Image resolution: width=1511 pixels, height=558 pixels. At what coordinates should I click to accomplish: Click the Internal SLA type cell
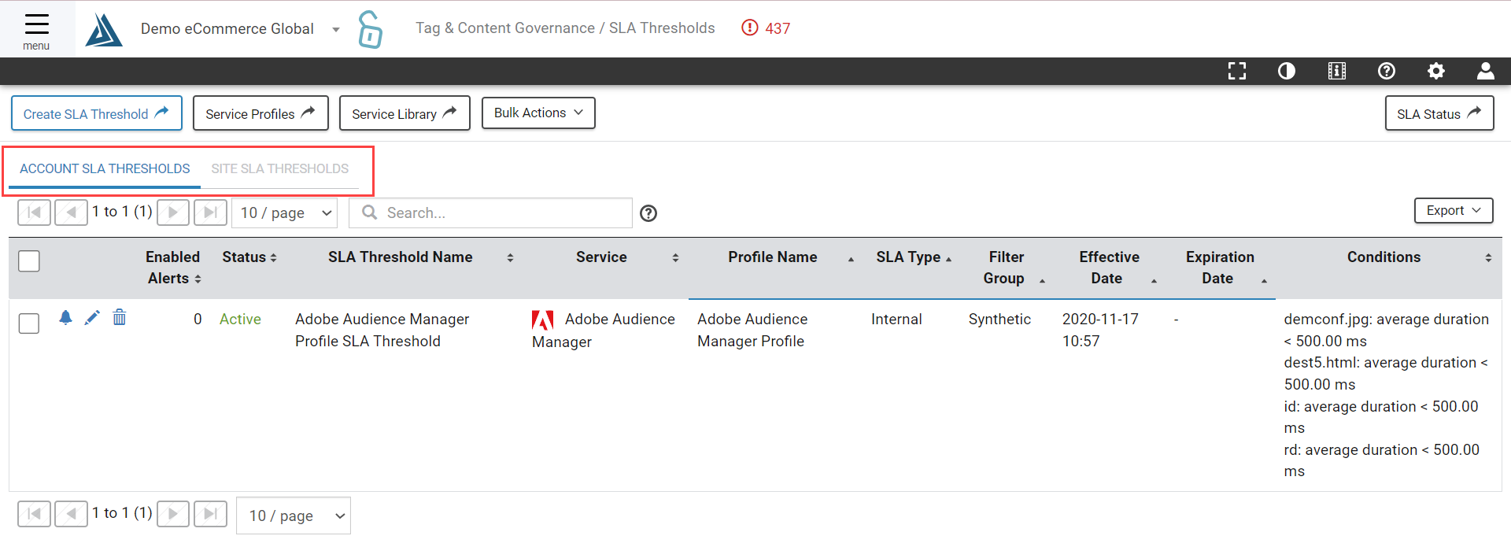click(896, 319)
